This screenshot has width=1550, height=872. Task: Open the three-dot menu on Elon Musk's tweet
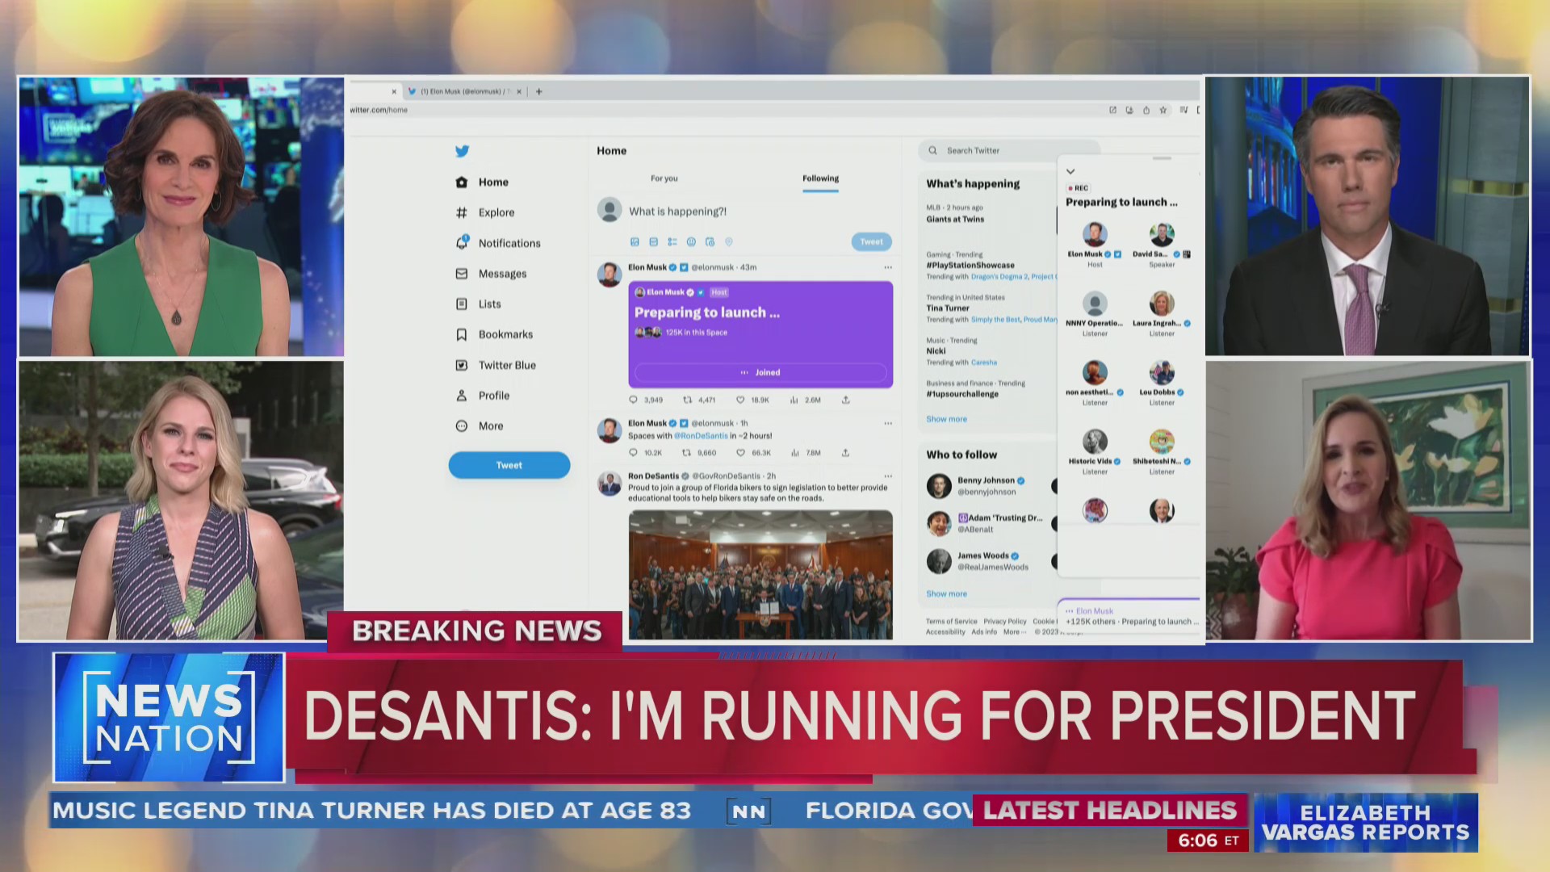(888, 267)
